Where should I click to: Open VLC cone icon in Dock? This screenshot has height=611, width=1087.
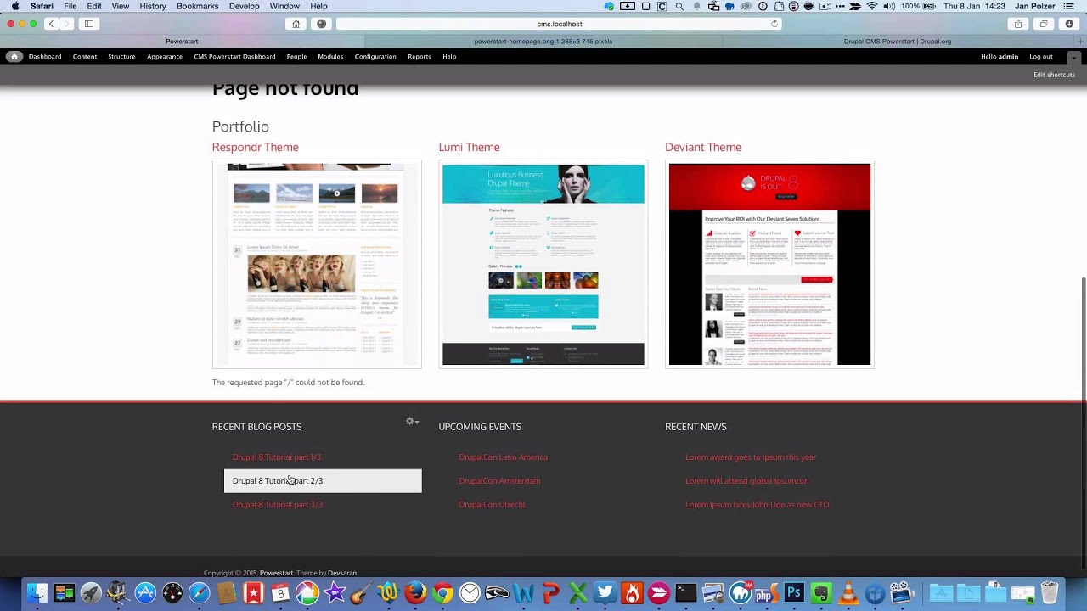tap(848, 592)
